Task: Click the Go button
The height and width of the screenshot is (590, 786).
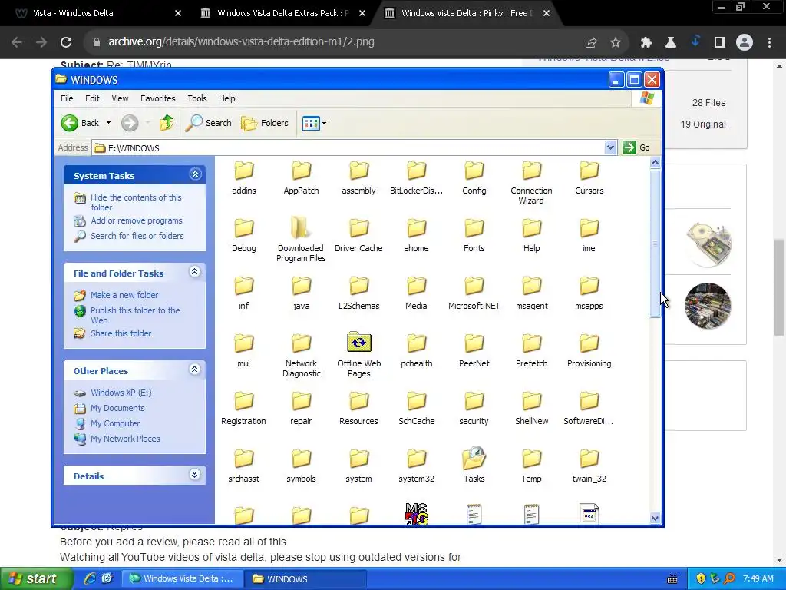Action: coord(636,147)
